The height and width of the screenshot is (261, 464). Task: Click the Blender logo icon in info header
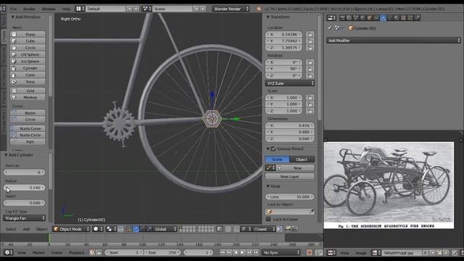pyautogui.click(x=259, y=9)
